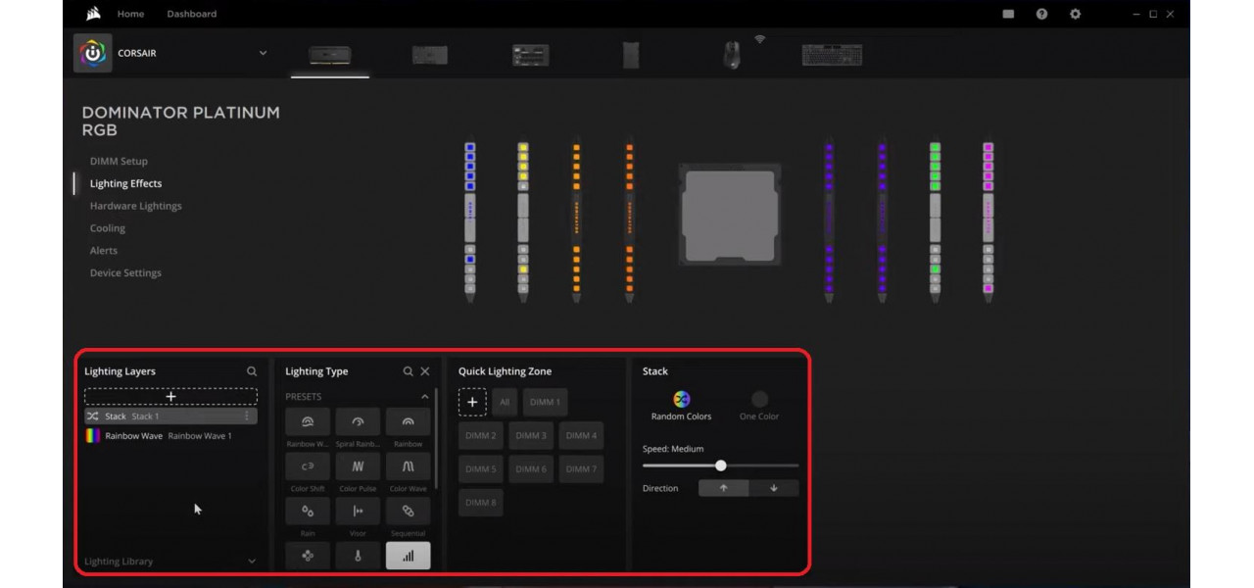This screenshot has width=1254, height=588.
Task: Choose the Color Shift lighting type
Action: point(308,466)
